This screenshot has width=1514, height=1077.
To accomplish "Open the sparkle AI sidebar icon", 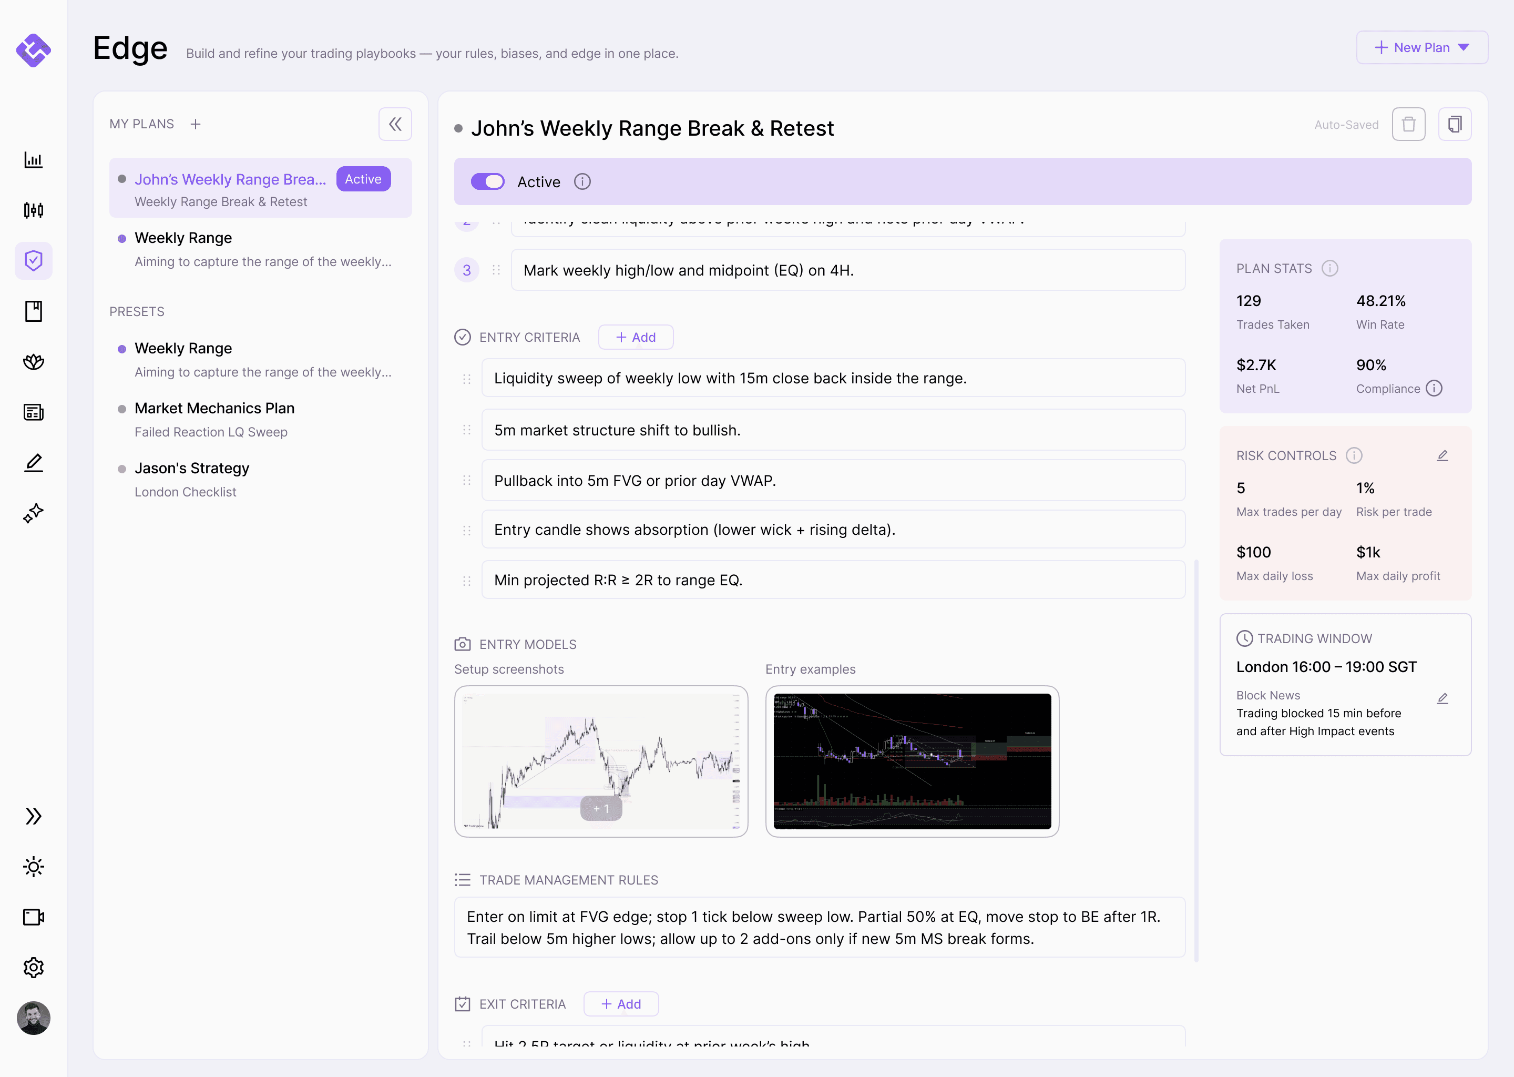I will 33,513.
